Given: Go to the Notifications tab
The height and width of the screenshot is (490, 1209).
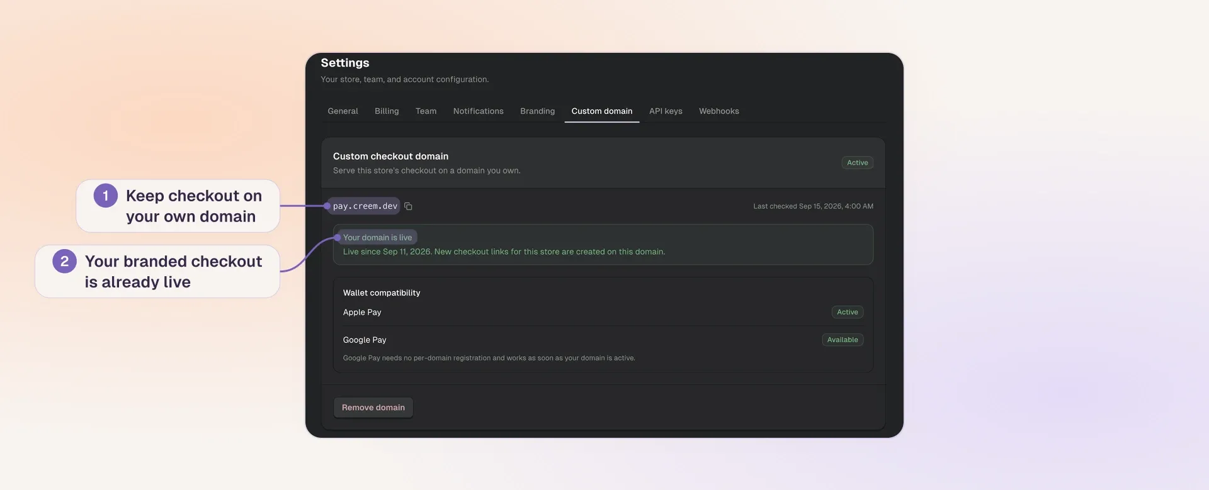Looking at the screenshot, I should [479, 111].
